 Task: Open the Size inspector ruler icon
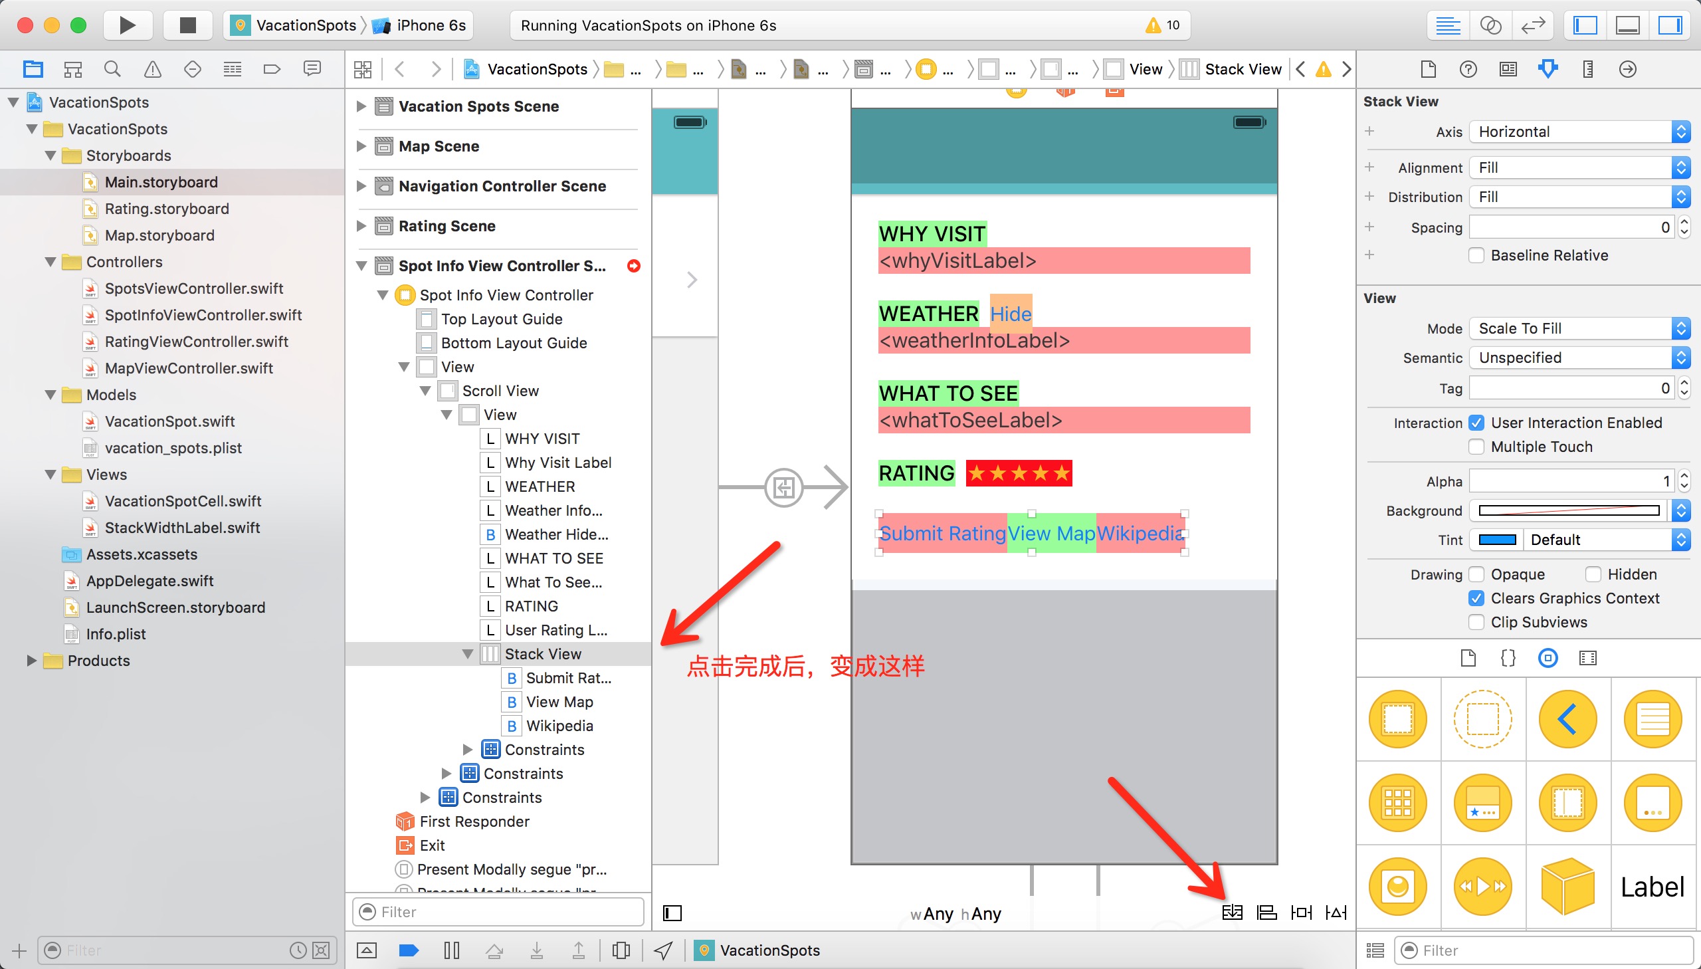coord(1587,69)
